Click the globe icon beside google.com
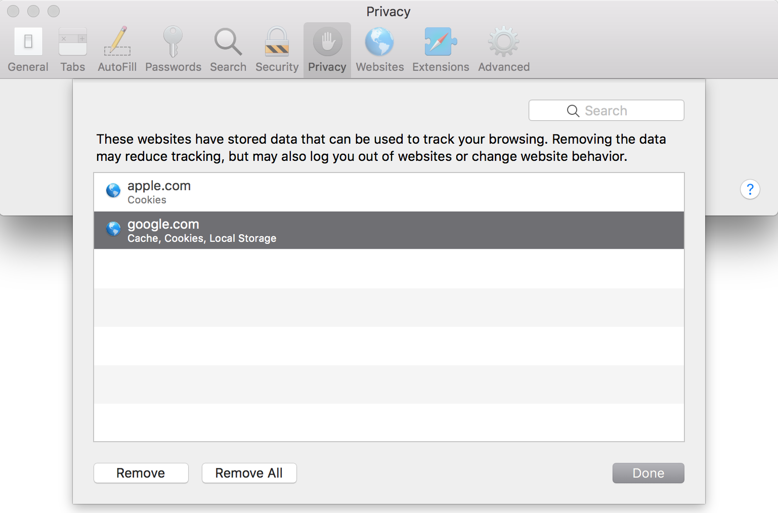Viewport: 778px width, 513px height. 113,229
